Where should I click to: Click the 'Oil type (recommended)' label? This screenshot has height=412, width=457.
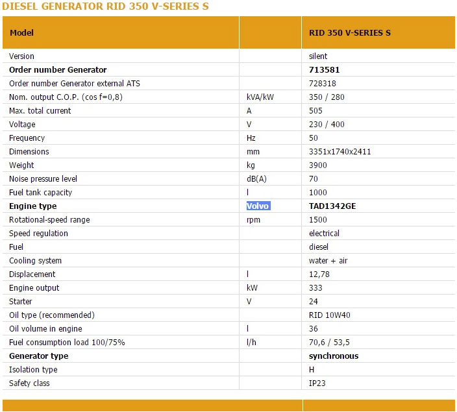click(52, 315)
